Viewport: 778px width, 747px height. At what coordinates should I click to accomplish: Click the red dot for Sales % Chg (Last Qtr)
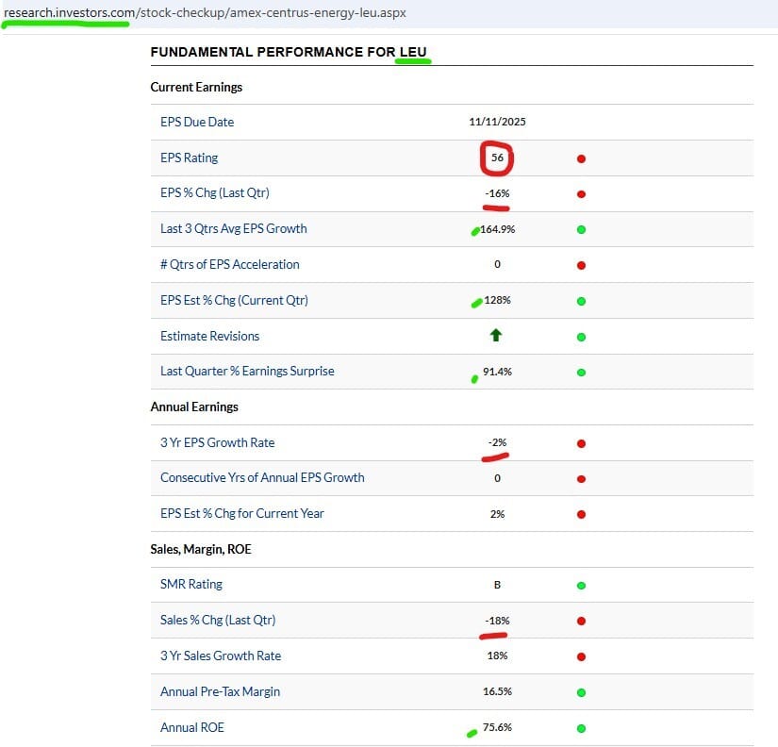pyautogui.click(x=581, y=621)
